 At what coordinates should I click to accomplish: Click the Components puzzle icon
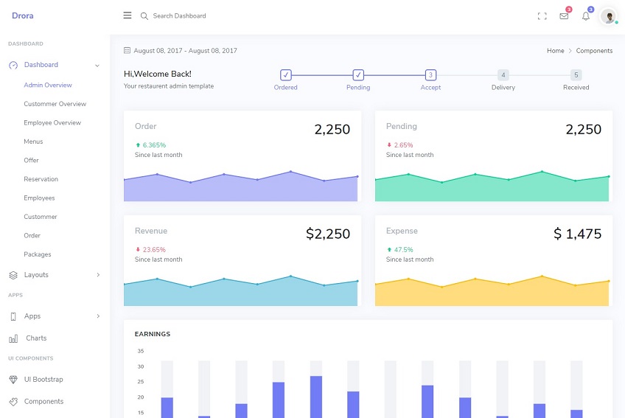point(13,402)
